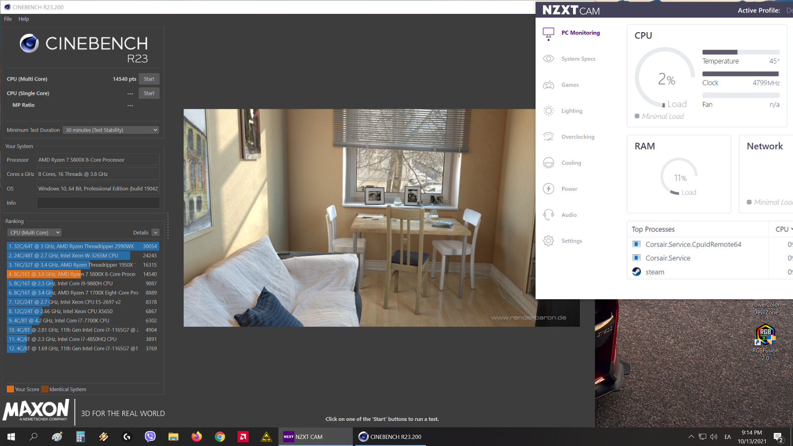The height and width of the screenshot is (446, 793).
Task: Select ranking row Threadripper 1950X
Action: (x=83, y=265)
